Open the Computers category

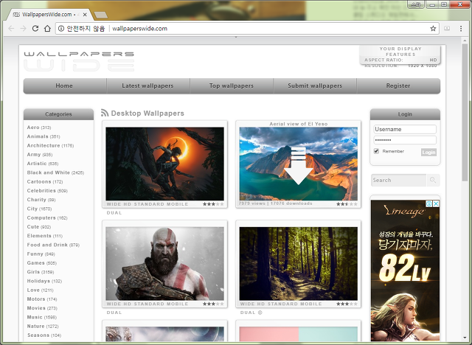coord(47,217)
